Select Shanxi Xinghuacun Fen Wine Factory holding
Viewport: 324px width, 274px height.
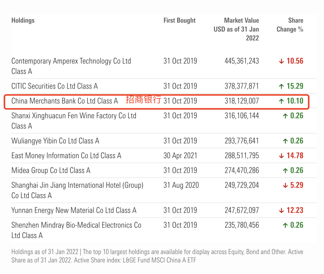[x=74, y=121]
